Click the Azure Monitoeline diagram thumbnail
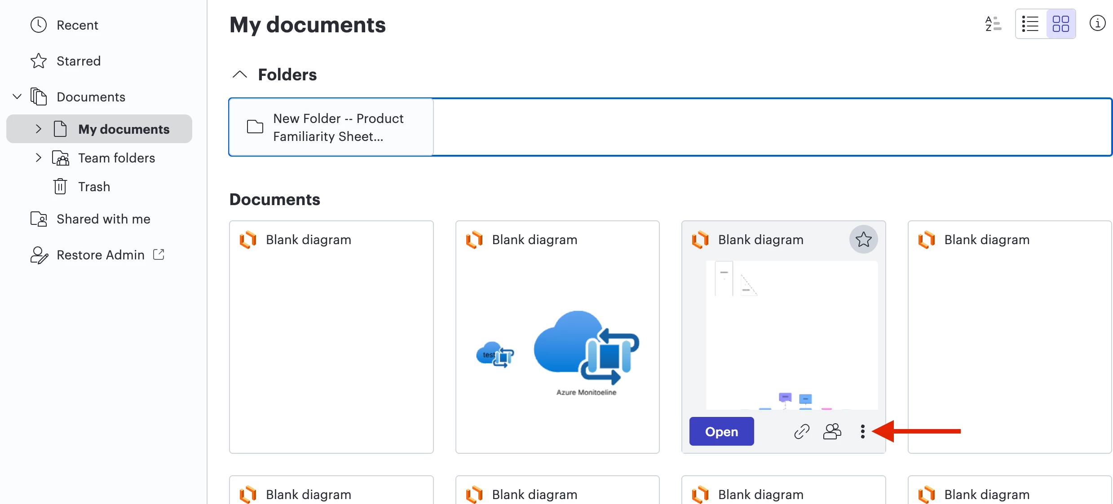1113x504 pixels. click(557, 350)
